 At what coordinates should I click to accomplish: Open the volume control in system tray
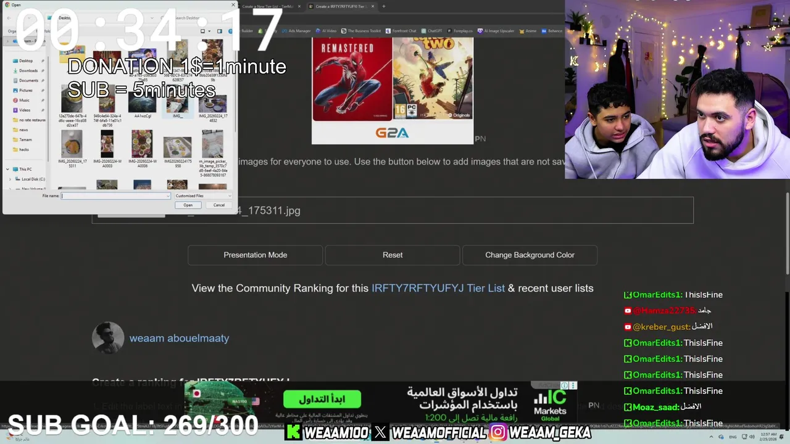(x=752, y=437)
